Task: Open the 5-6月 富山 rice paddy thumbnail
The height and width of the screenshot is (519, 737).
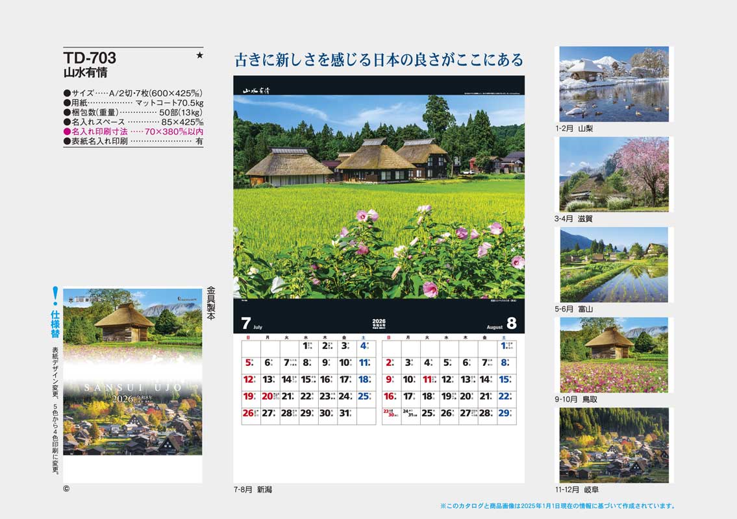Action: tap(614, 265)
